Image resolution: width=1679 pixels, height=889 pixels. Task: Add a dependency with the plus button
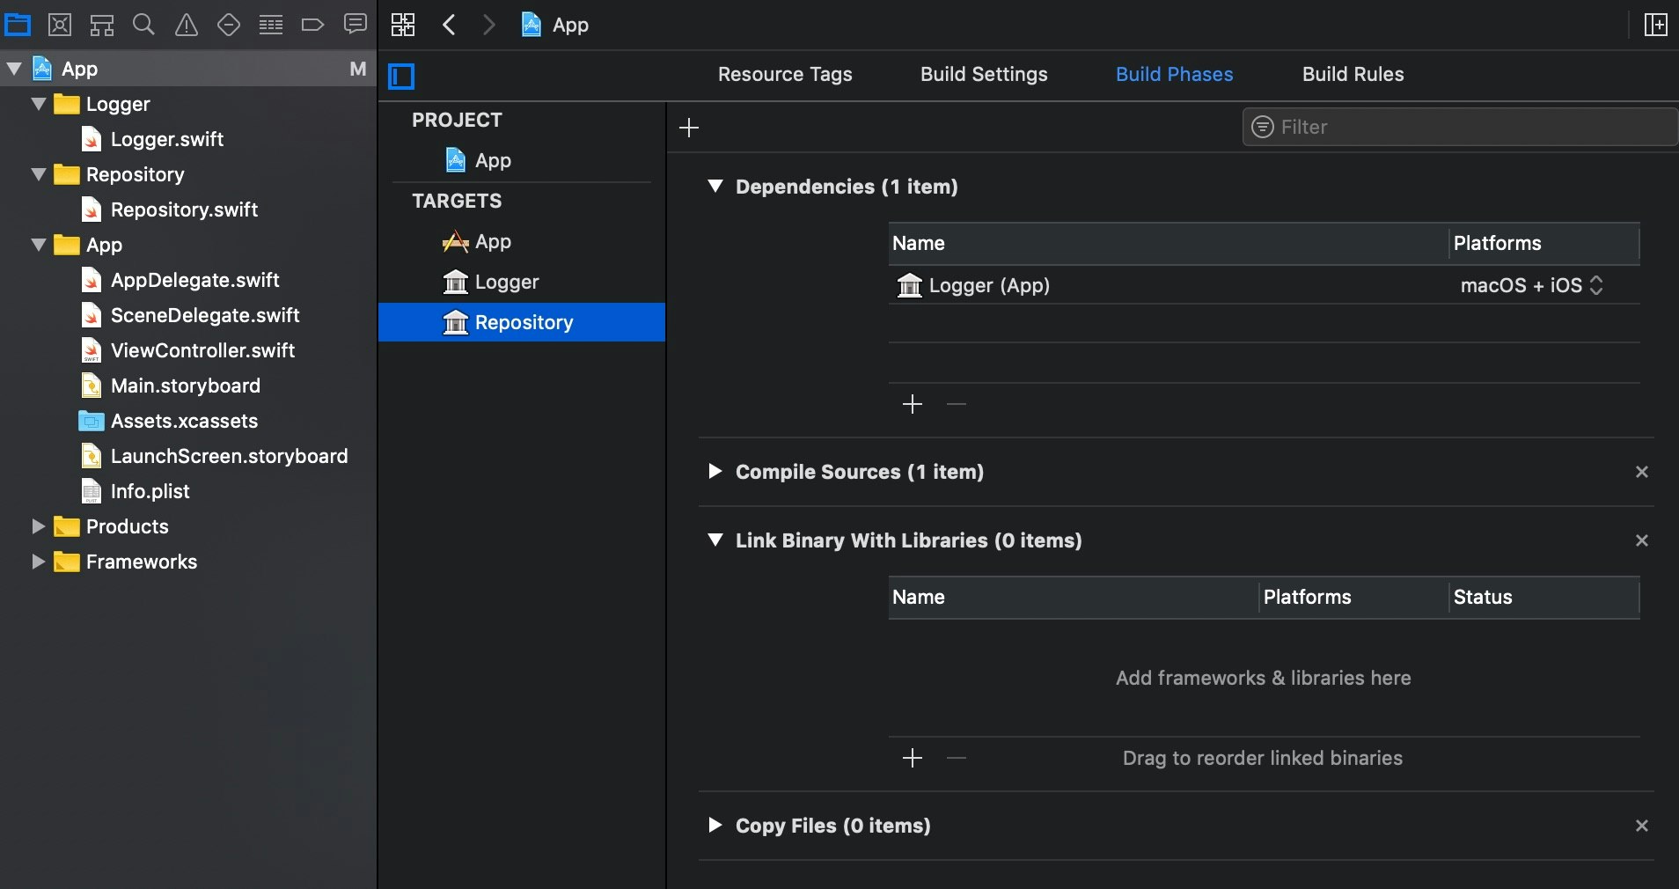point(913,404)
